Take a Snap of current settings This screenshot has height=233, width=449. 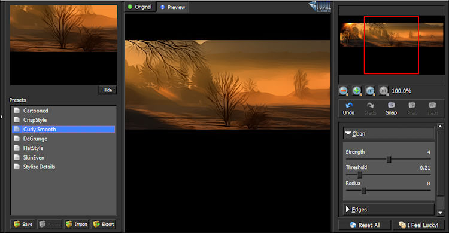(391, 109)
